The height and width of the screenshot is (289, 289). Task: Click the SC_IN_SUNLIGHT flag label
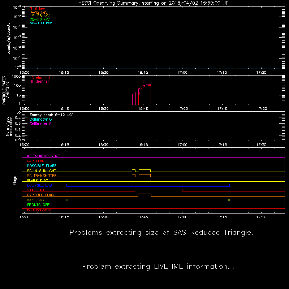42,171
